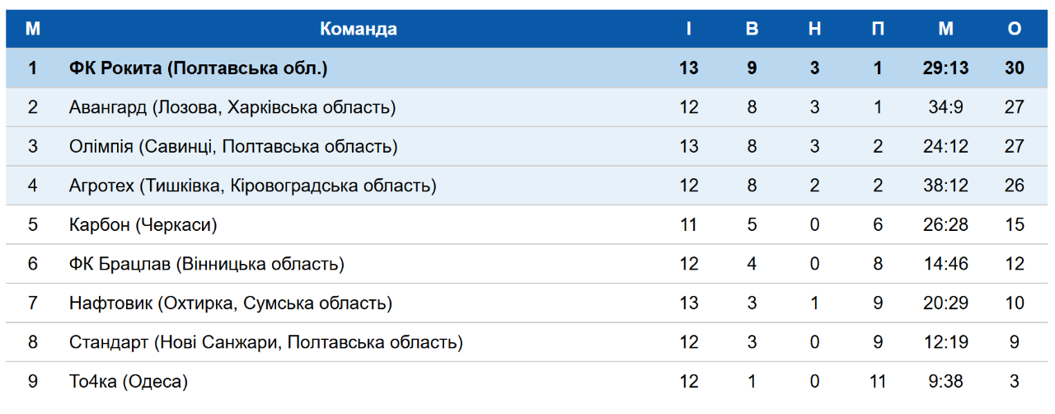Click the П losses column header
The width and height of the screenshot is (1055, 414).
878,29
